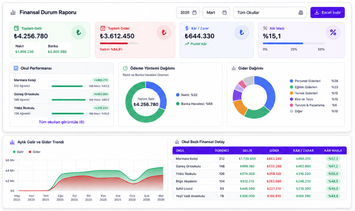Click the pie chart icon beside Ödeme Yöntemi Dağılımı
Viewport: 355px width, 211px height.
point(125,68)
